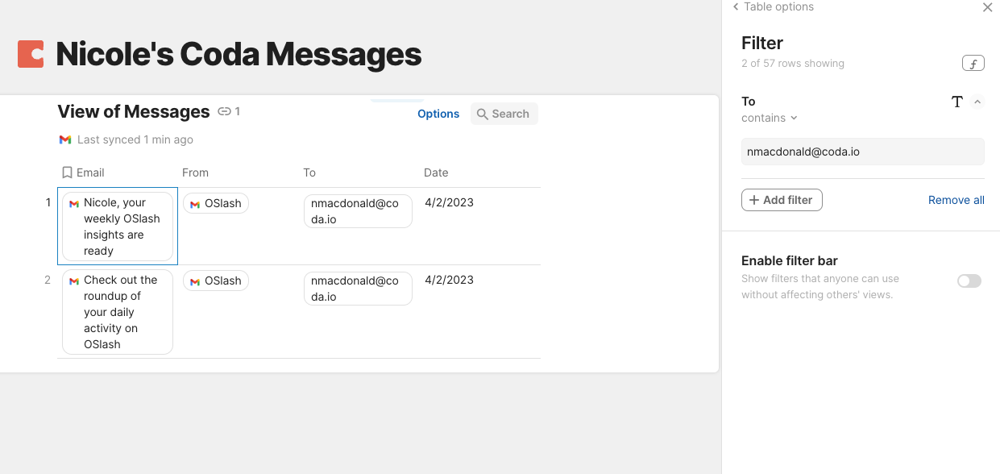The height and width of the screenshot is (474, 1000).
Task: Click the Last synced 1 min ago text
Action: (x=135, y=139)
